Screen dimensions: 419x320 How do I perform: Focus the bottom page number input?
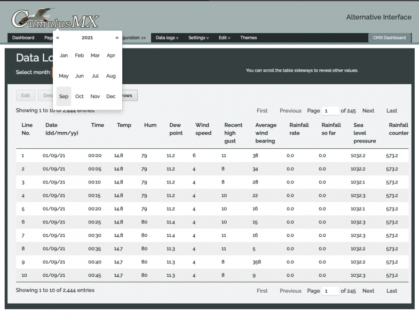[330, 291]
